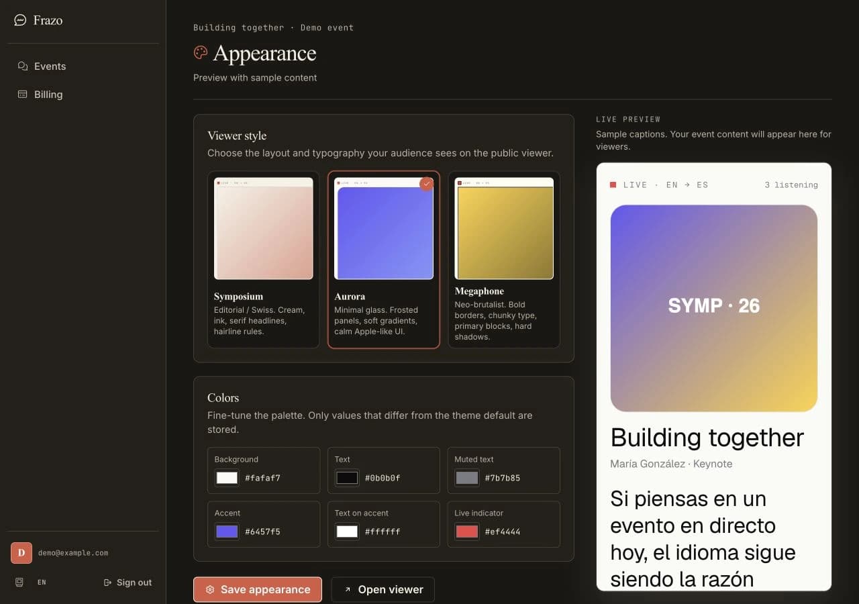Image resolution: width=859 pixels, height=604 pixels.
Task: Select the Symposium viewer style
Action: pos(263,260)
